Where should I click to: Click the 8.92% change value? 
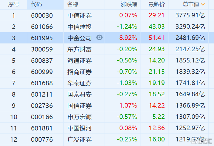(128, 38)
